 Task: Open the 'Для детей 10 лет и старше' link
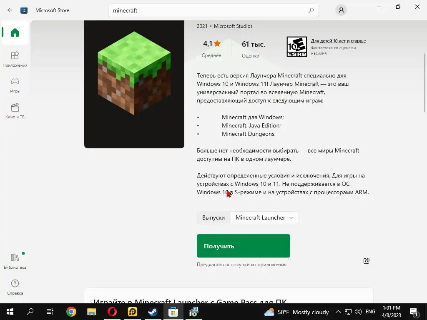[x=338, y=41]
